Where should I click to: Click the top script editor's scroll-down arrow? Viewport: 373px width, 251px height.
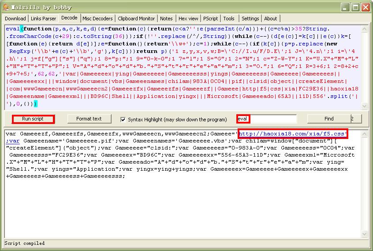coord(364,105)
